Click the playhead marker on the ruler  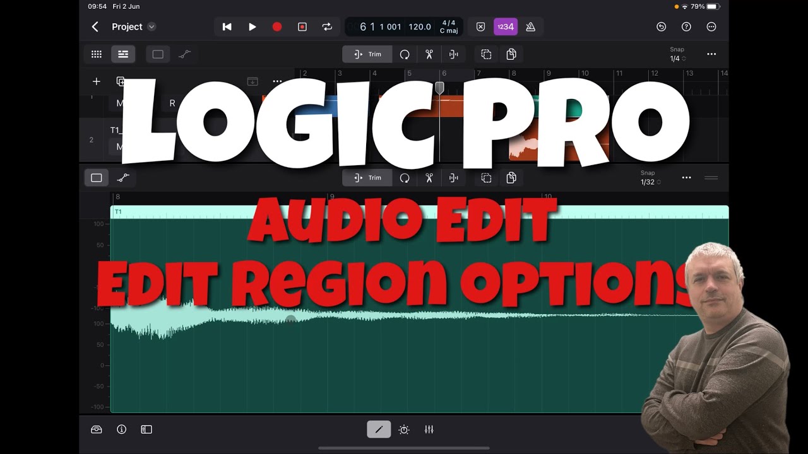[439, 88]
